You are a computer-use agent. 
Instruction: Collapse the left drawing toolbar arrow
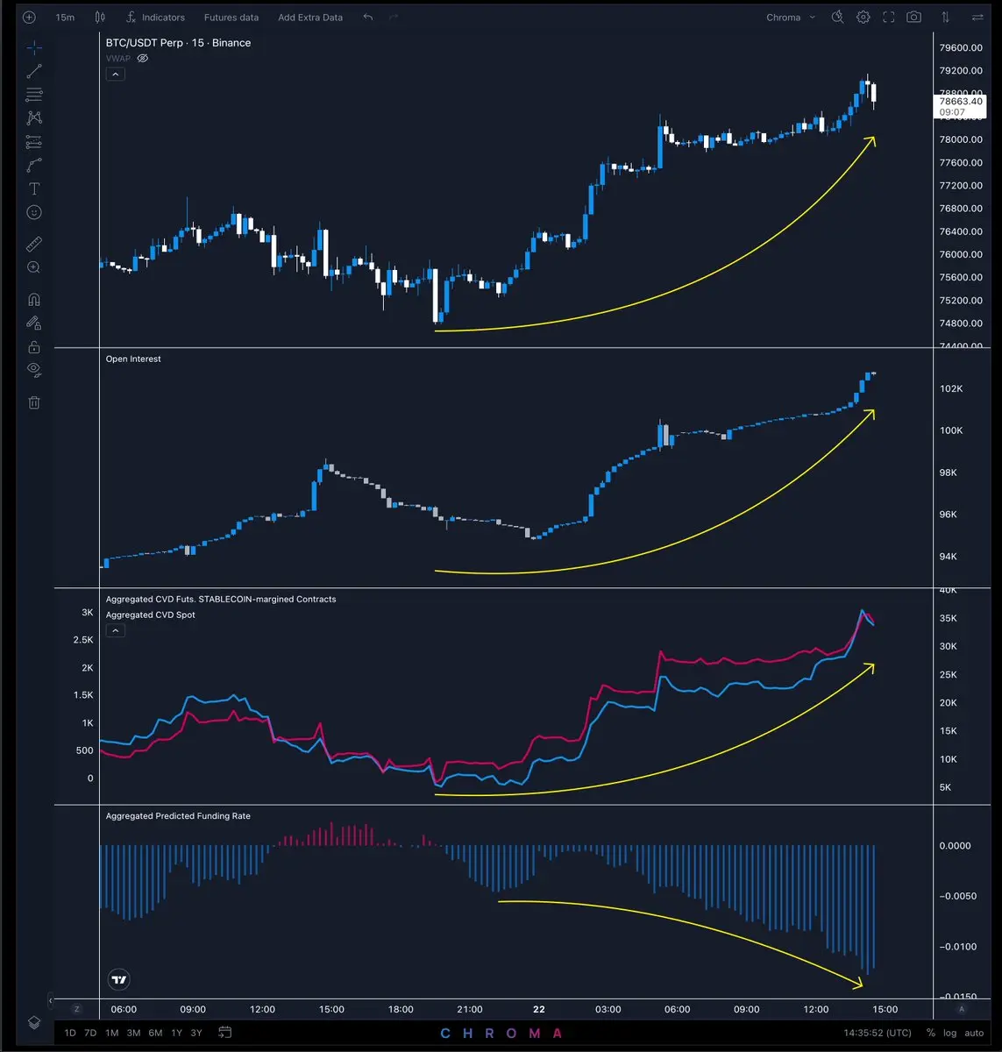tap(50, 1000)
